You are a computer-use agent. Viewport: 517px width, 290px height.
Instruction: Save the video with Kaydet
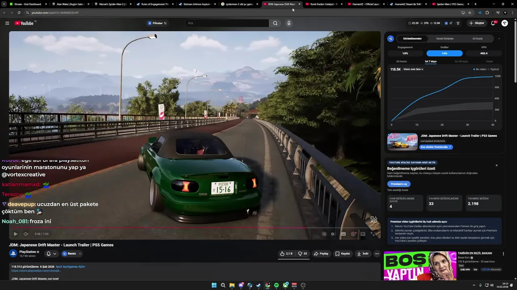point(343,254)
